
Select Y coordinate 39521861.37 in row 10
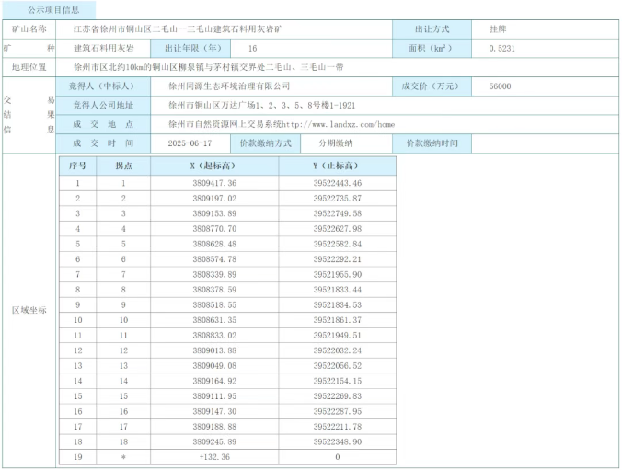pyautogui.click(x=337, y=320)
